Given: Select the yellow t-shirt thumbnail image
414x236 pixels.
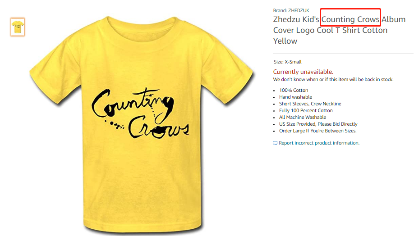Looking at the screenshot, I should [x=18, y=27].
